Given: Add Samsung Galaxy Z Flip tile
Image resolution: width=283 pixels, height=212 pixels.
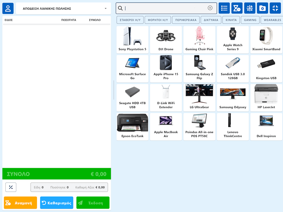Looking at the screenshot, I should 200,69.
